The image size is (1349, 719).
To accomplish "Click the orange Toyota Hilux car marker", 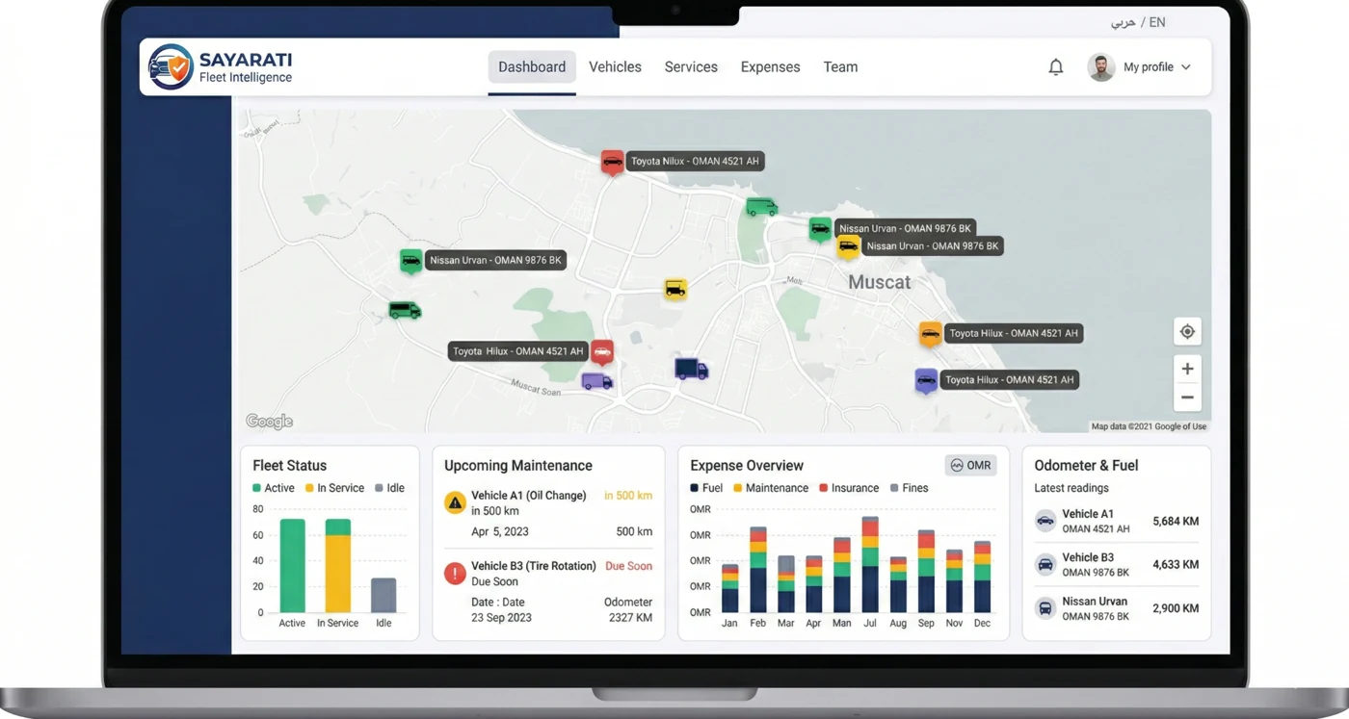I will coord(930,334).
